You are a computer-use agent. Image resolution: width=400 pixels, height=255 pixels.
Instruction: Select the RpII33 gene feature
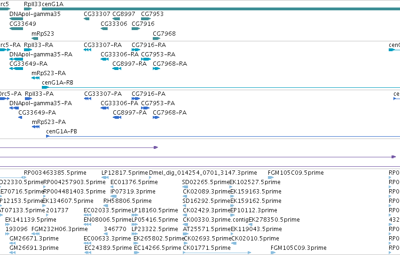tap(28, 9)
